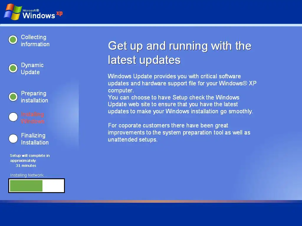Click the Dynamic Update step label
Viewport: 302px width, 226px height.
(32, 68)
